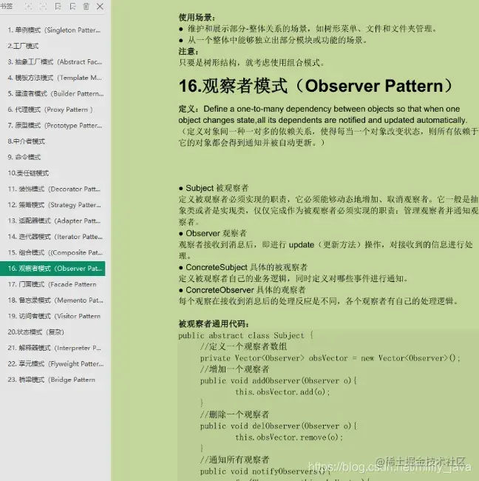Select the 书签 panel title
Viewport: 479px width, 481px height.
pyautogui.click(x=6, y=7)
